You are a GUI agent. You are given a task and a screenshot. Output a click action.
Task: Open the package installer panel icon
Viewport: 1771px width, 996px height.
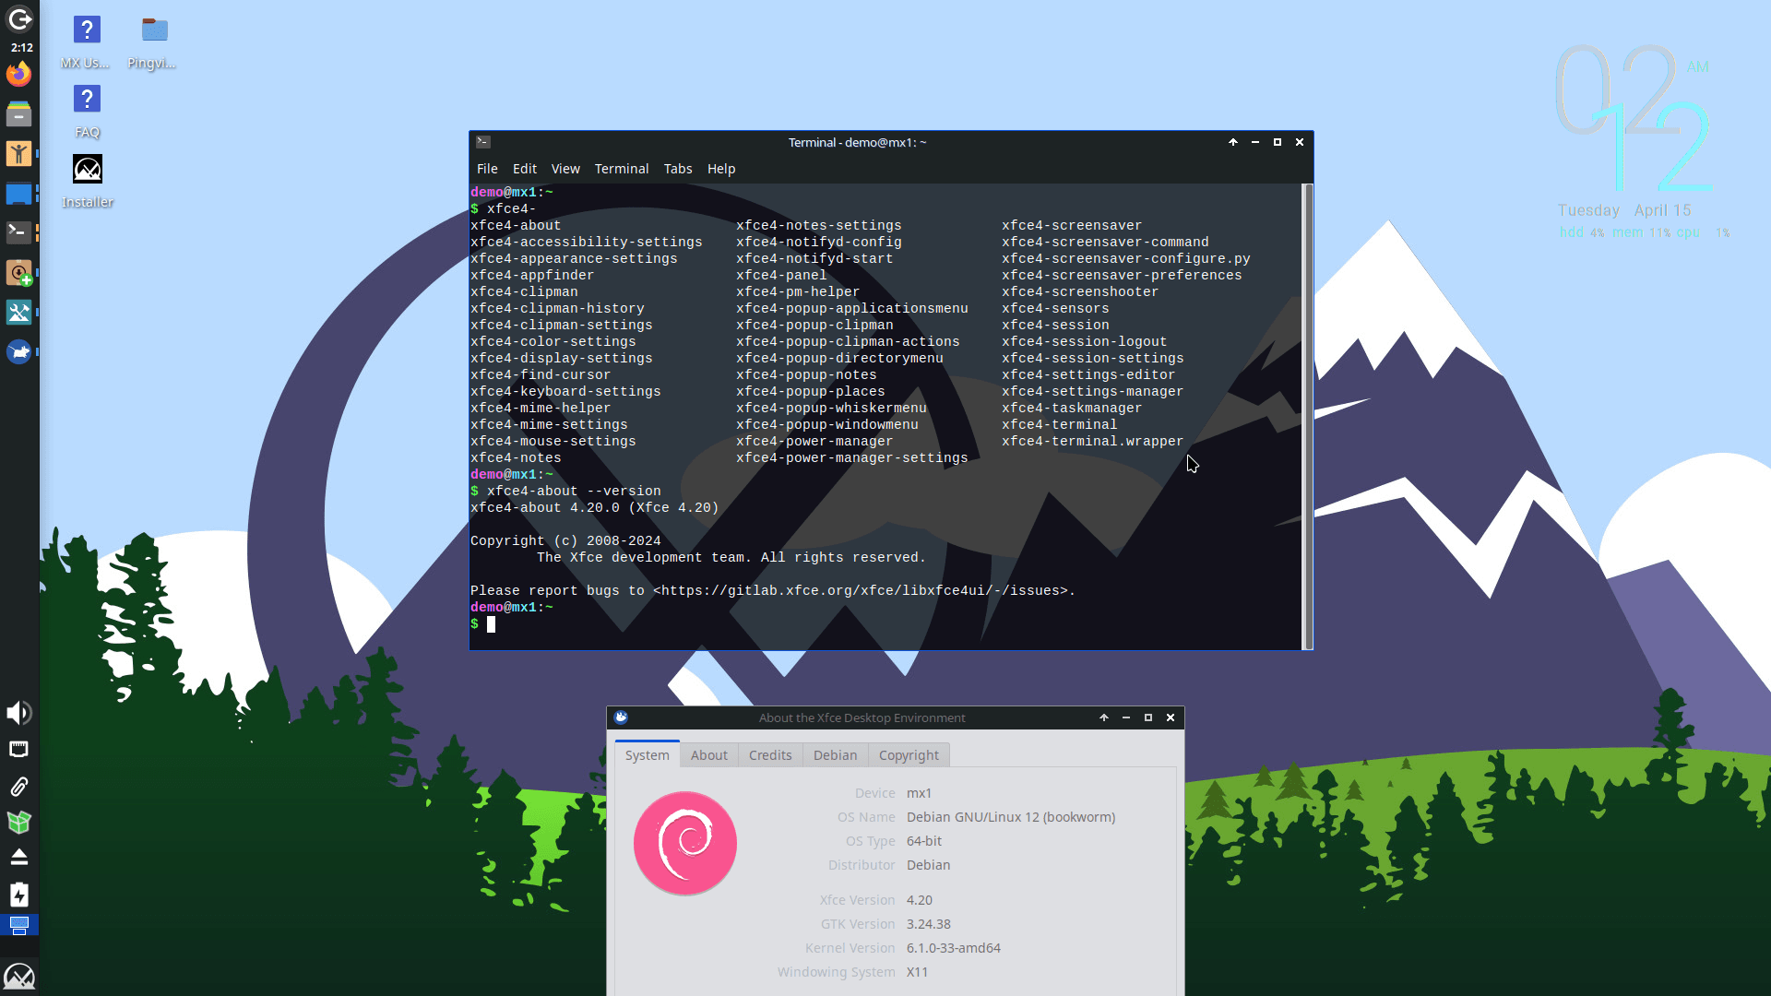[18, 273]
